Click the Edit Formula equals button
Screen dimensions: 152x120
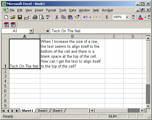(48, 31)
